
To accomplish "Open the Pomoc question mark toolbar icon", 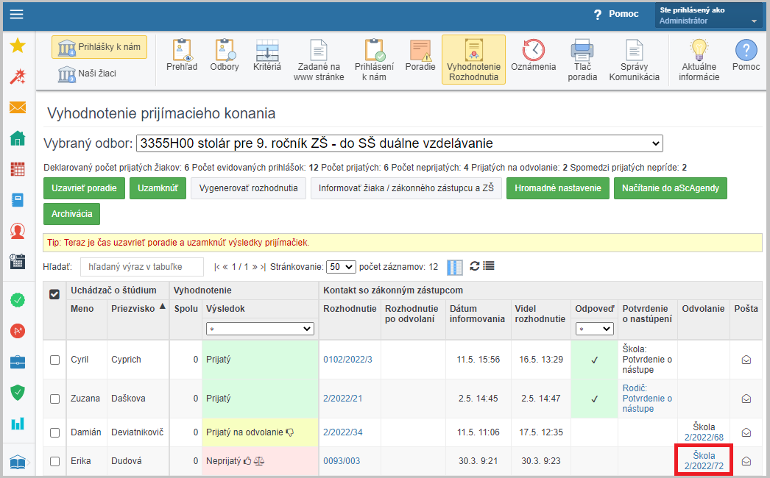I will [746, 55].
